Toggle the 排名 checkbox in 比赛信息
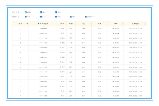The width and height of the screenshot is (159, 106). [x=26, y=17]
